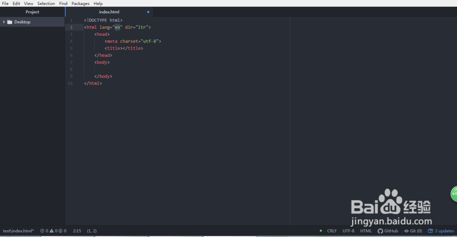The width and height of the screenshot is (457, 237).
Task: Click the dir="ltr" attribute
Action: 136,27
